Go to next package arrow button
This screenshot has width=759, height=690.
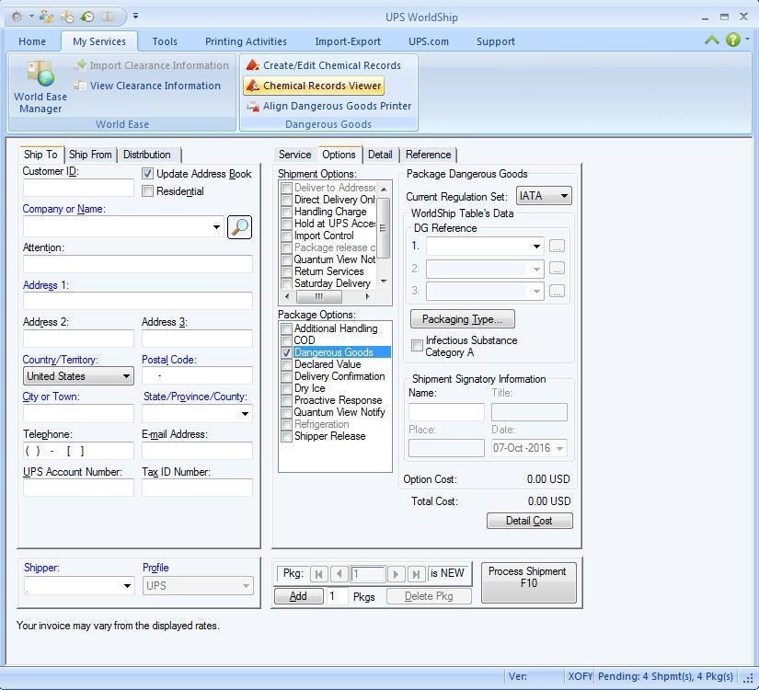pos(396,574)
